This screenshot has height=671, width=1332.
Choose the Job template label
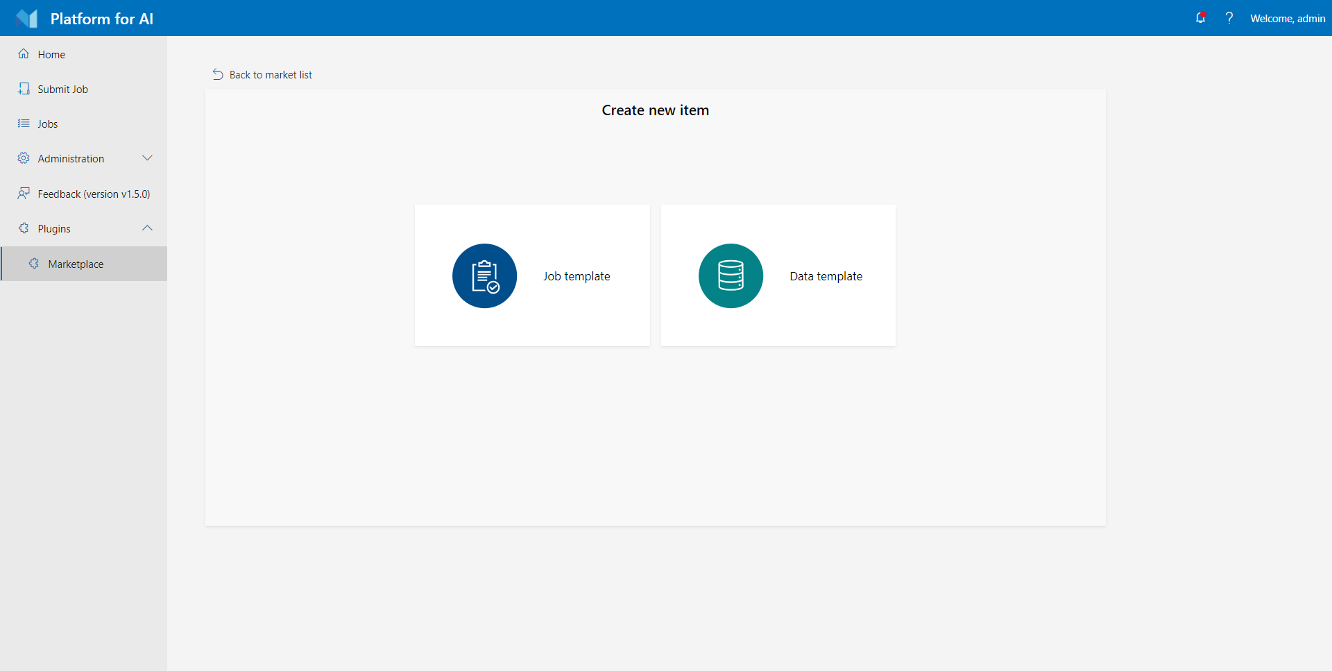(x=577, y=276)
